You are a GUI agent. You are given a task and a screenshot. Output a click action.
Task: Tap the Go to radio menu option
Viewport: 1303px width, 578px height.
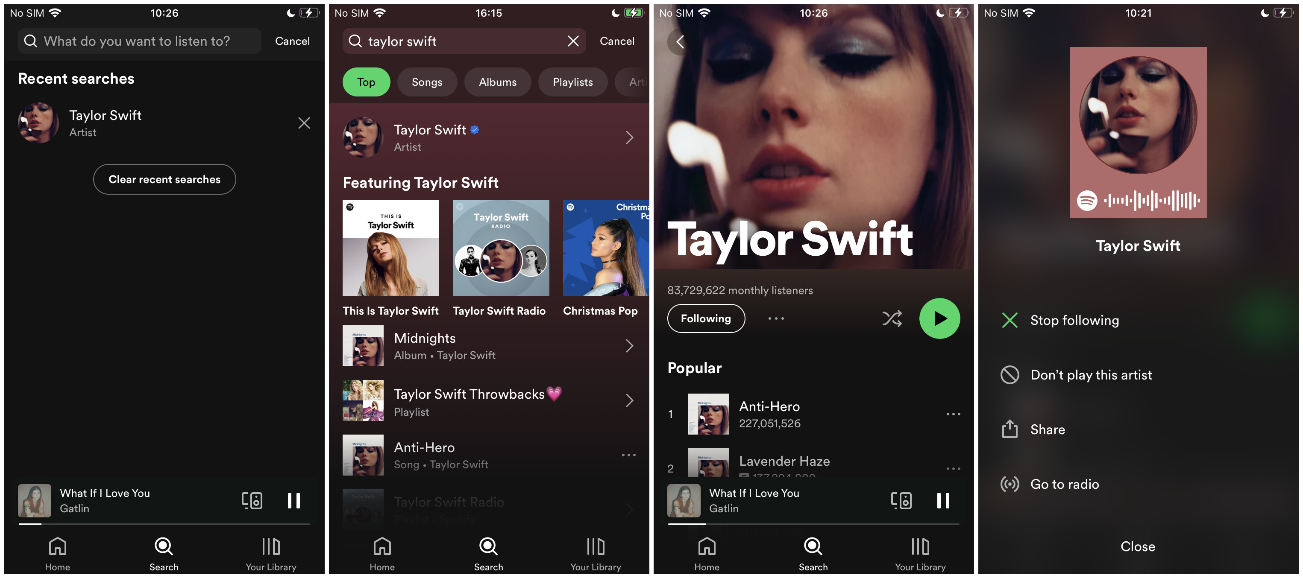pyautogui.click(x=1064, y=482)
